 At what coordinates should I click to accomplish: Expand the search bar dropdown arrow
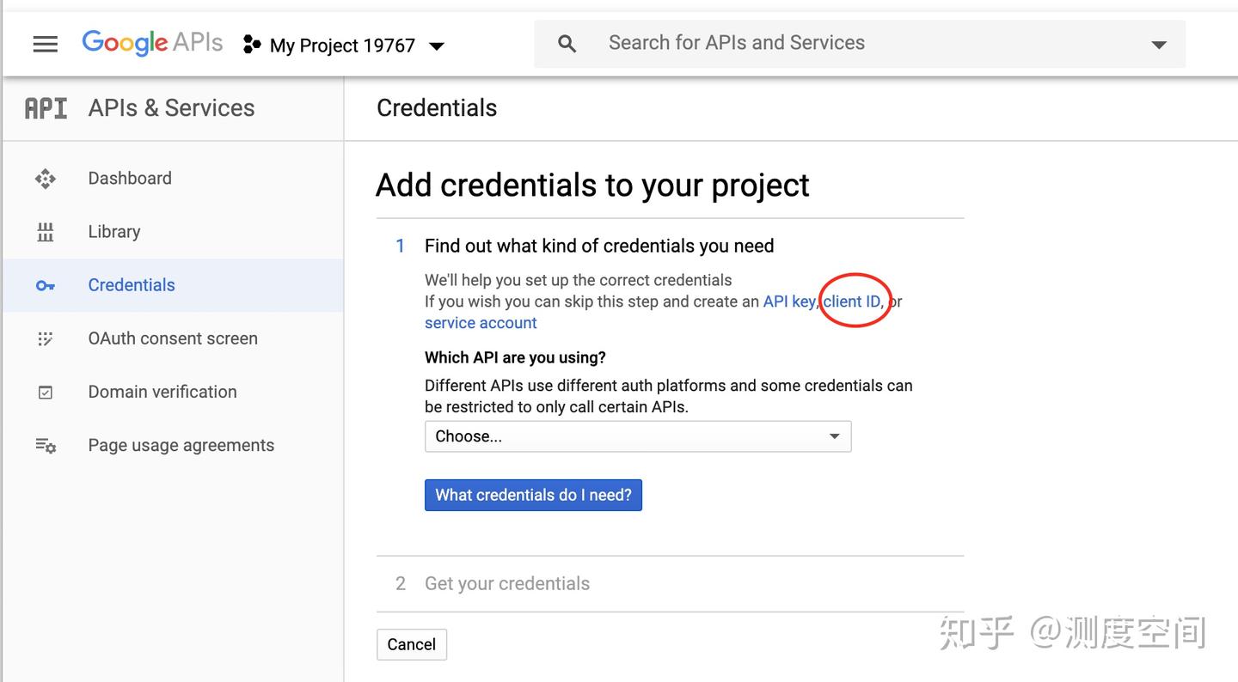tap(1159, 45)
